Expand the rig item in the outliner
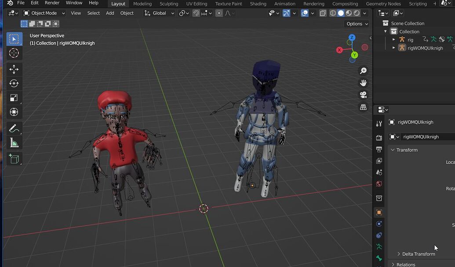The width and height of the screenshot is (455, 267). coord(394,39)
